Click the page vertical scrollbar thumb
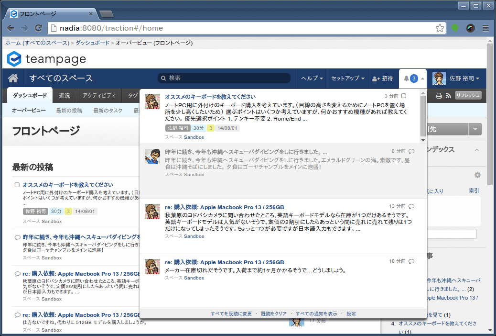Viewport: 496px width, 336px height. [490, 114]
